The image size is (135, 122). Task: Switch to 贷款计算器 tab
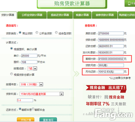[x=8, y=15]
